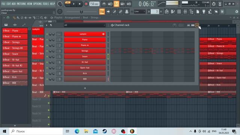Viewport: 240px width, 135px height.
Task: Show hidden system tray icons
Action: [190, 131]
